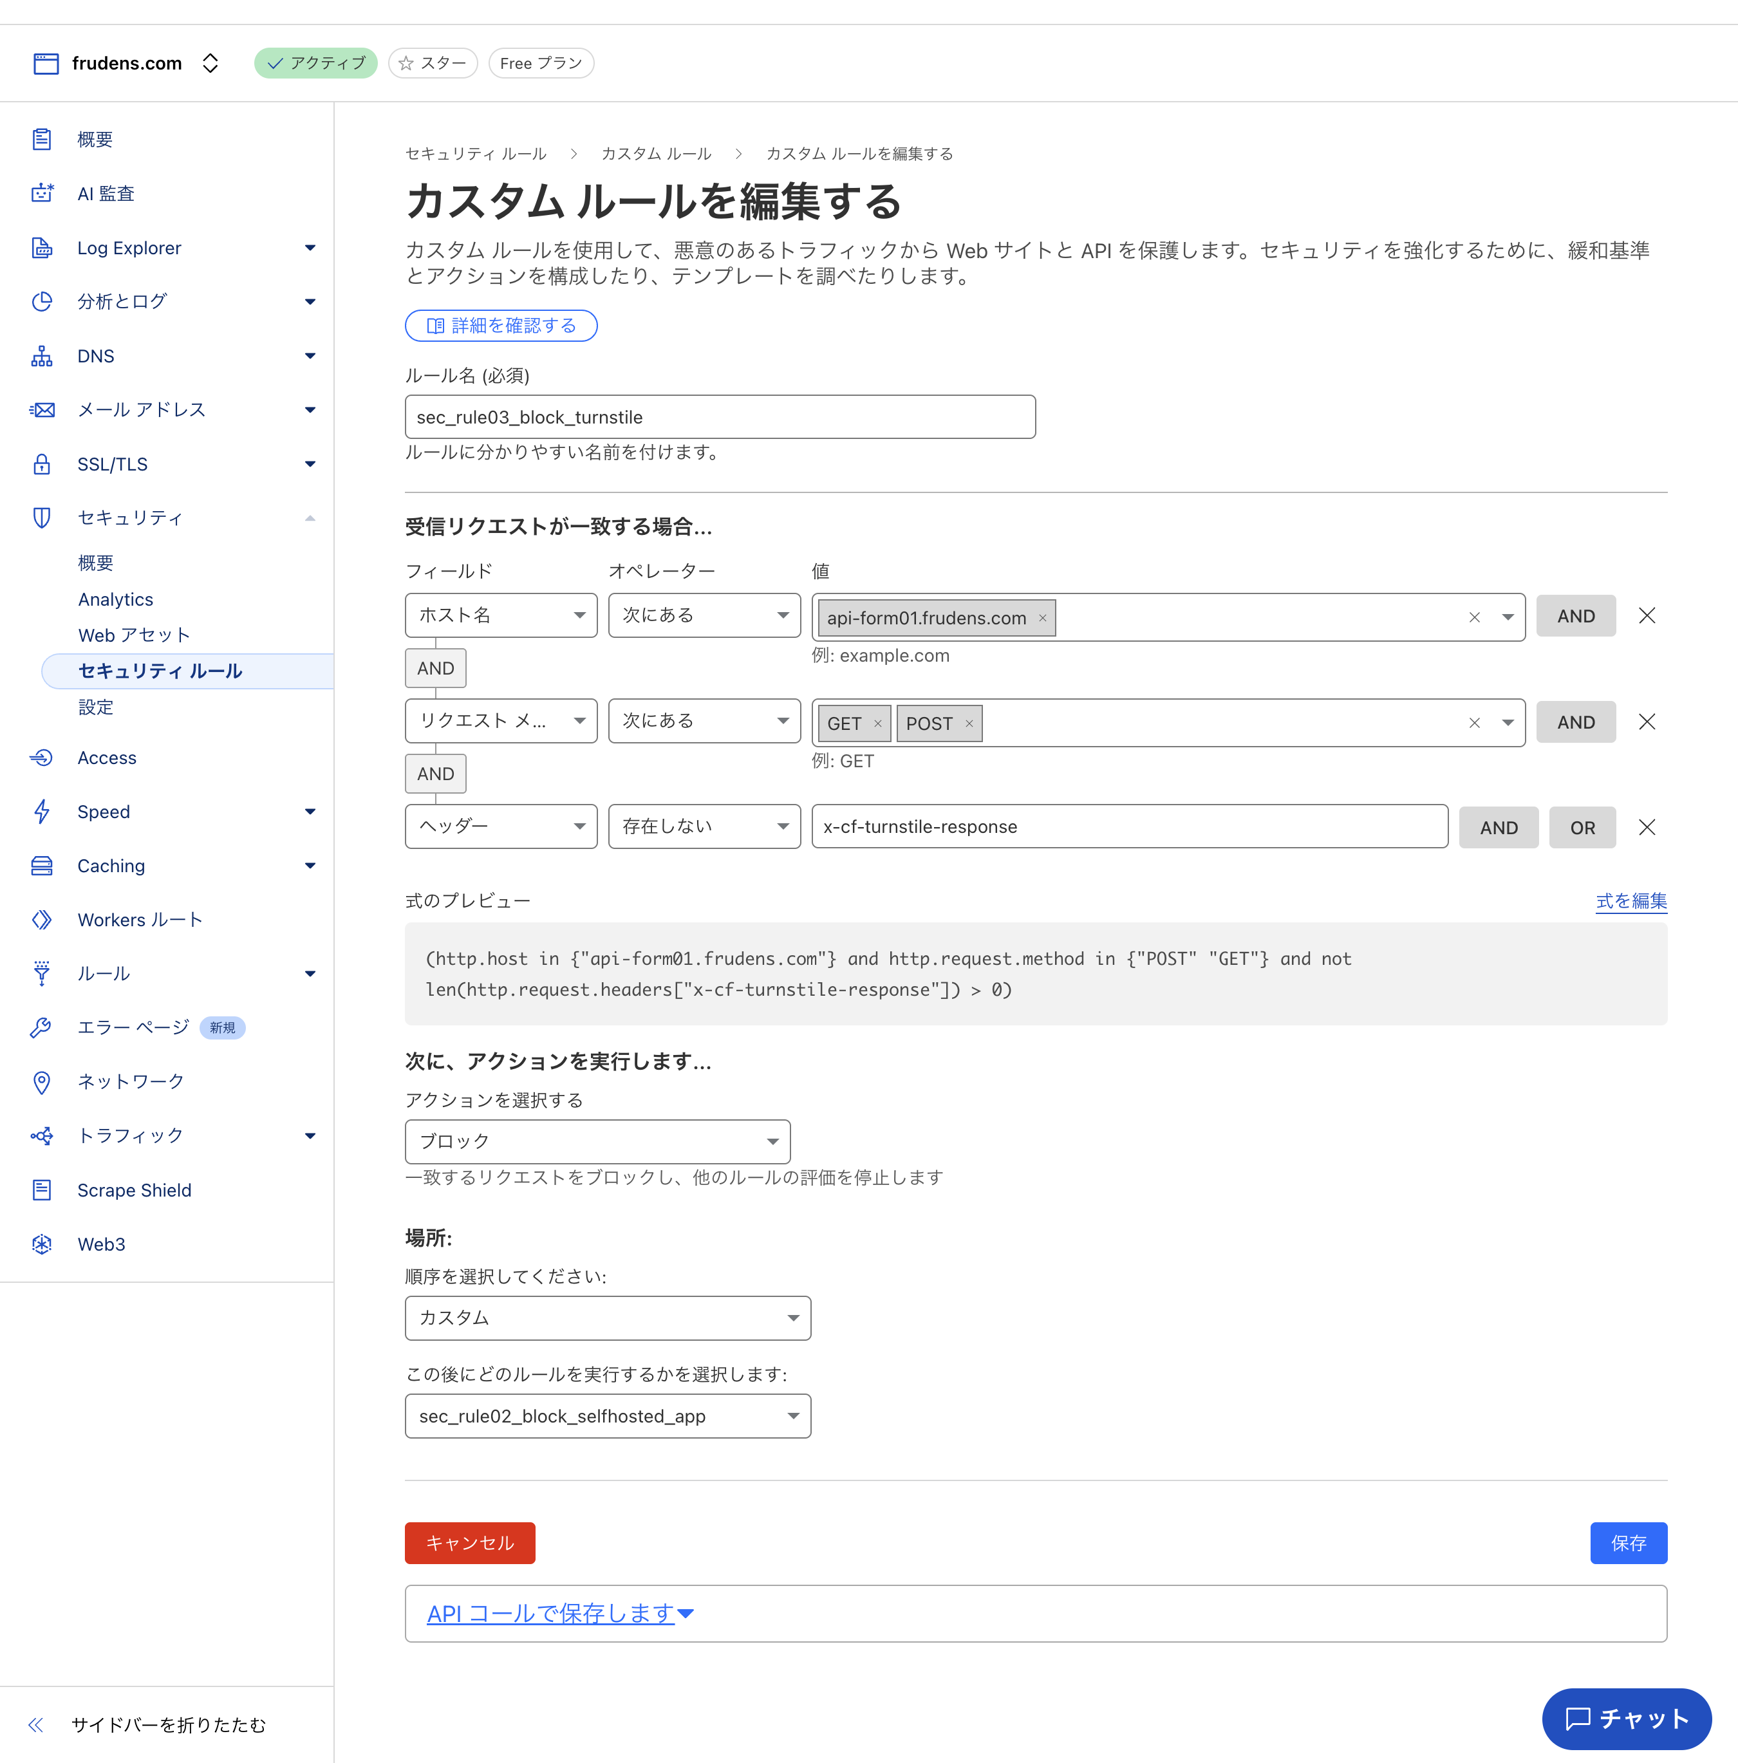Remove the POST method tag

[x=969, y=723]
